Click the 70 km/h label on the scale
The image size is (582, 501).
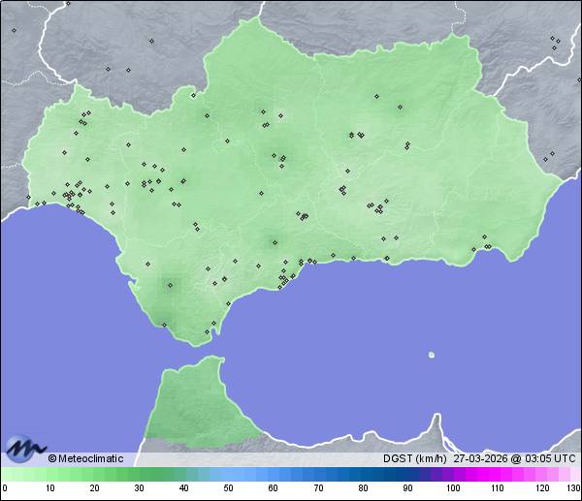(317, 488)
